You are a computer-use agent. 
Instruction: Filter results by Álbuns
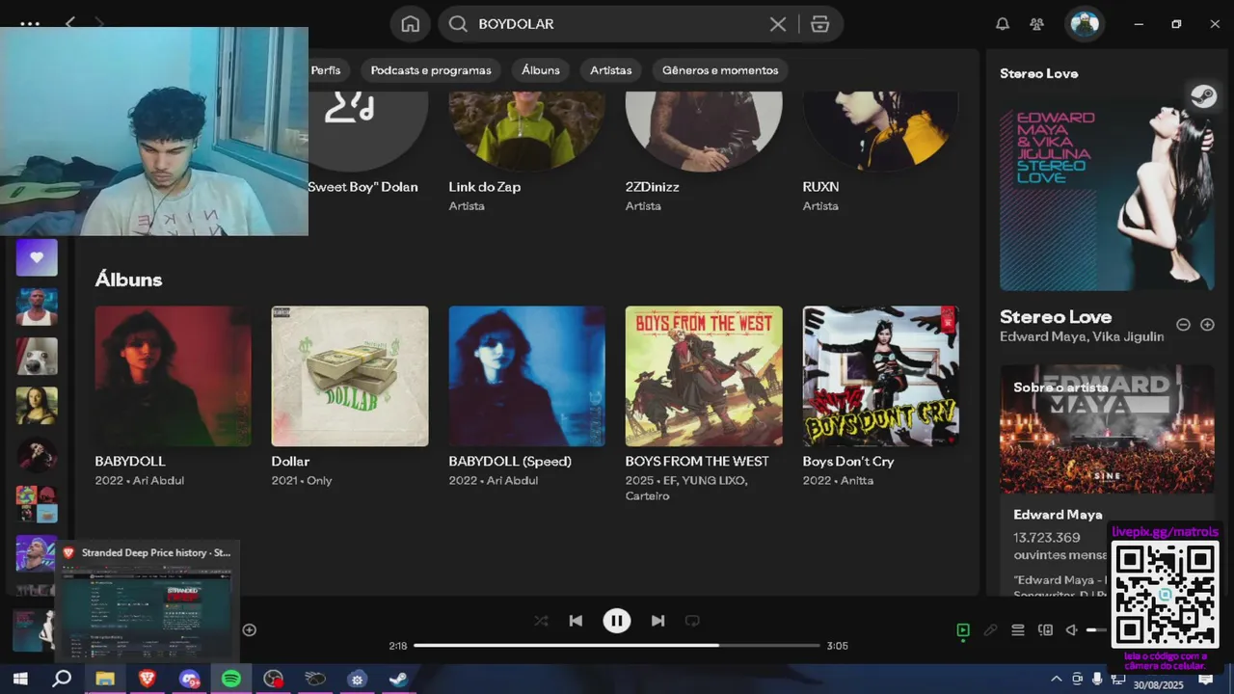tap(541, 70)
